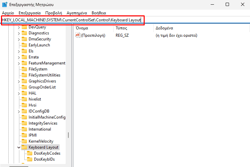Click the KernelVelocity folder icon
This screenshot has width=250, height=167.
click(x=24, y=141)
